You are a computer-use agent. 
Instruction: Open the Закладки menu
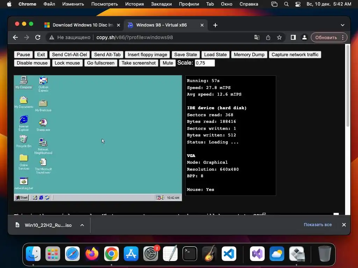[x=161, y=4]
